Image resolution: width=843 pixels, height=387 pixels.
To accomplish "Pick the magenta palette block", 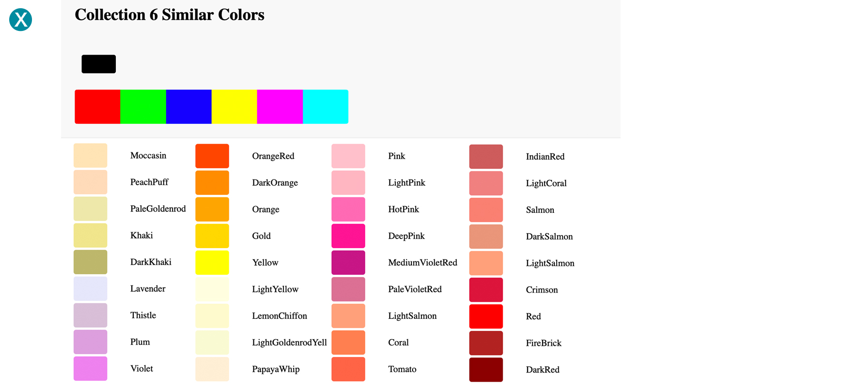I will (x=280, y=106).
